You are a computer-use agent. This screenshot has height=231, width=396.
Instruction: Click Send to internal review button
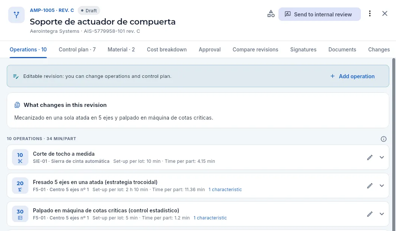point(319,14)
